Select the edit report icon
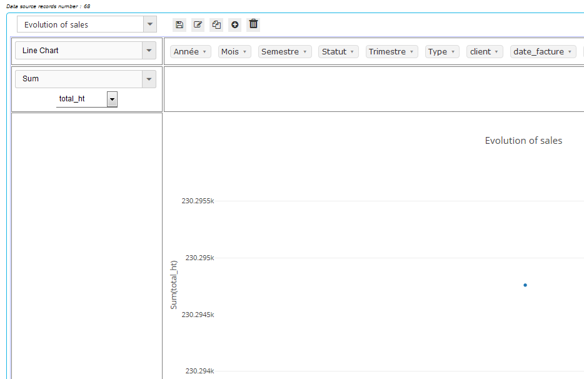 coord(198,24)
